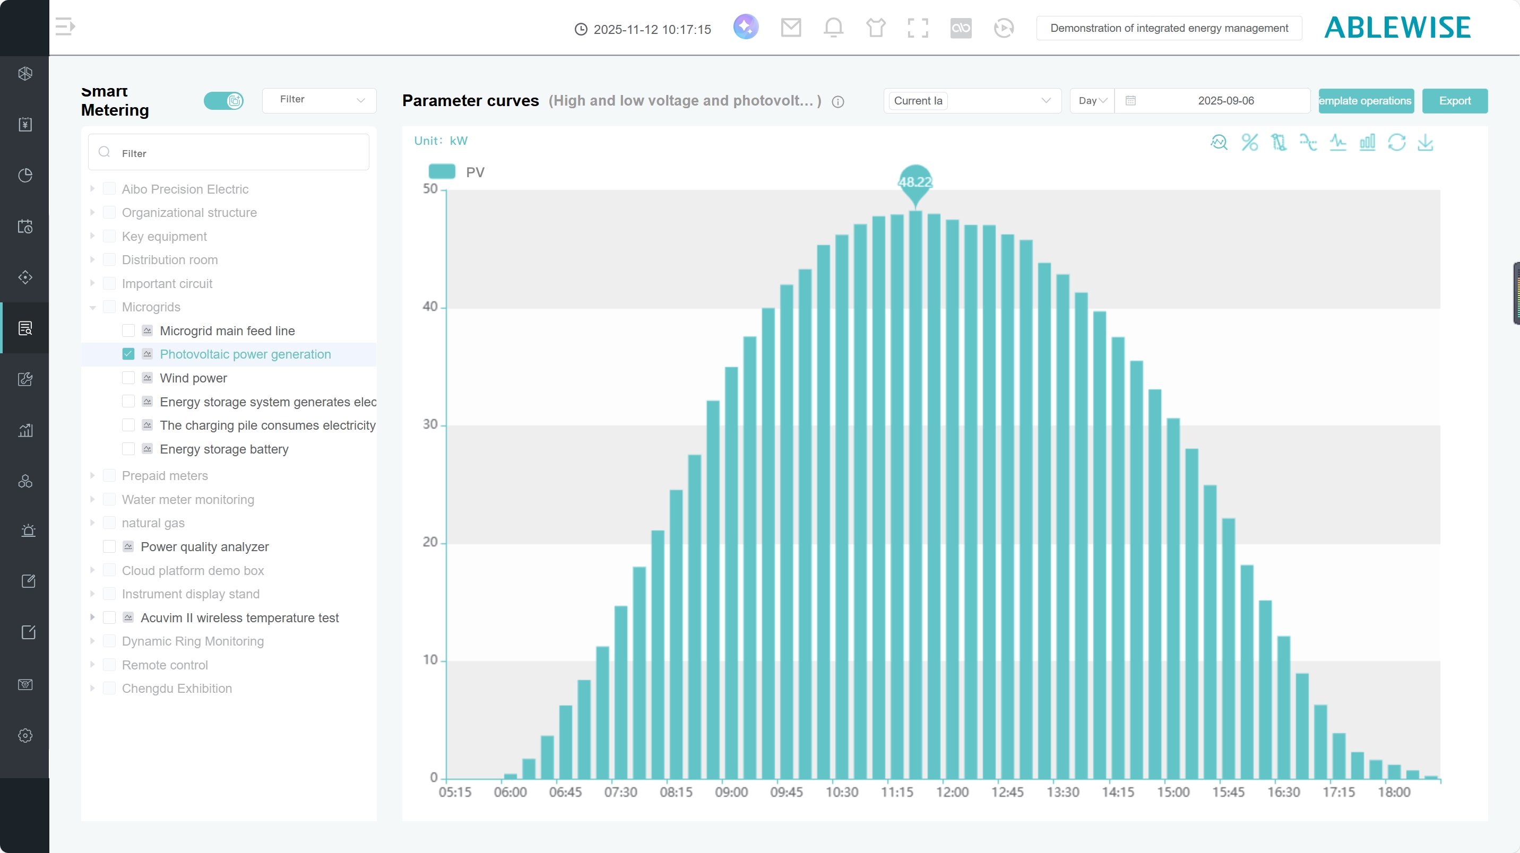The image size is (1520, 853).
Task: Toggle the PV legend color swatch
Action: click(x=442, y=172)
